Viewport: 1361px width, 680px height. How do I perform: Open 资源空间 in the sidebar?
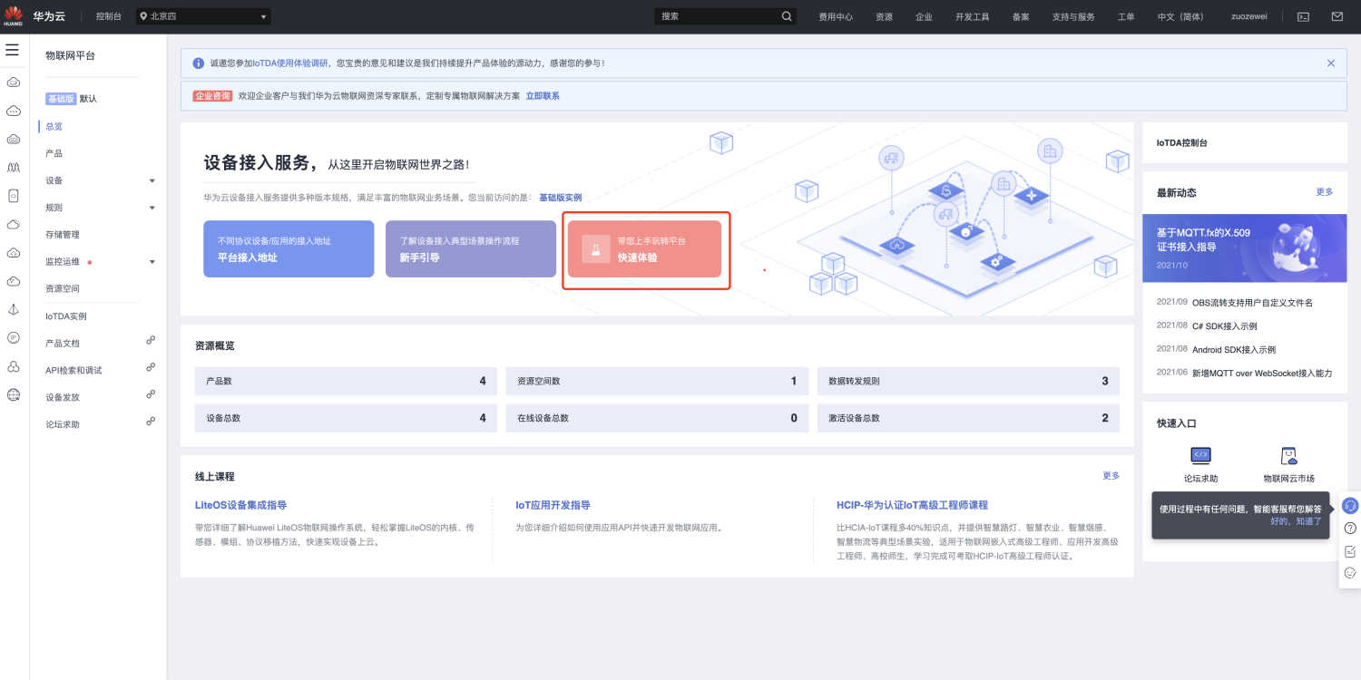[x=63, y=288]
